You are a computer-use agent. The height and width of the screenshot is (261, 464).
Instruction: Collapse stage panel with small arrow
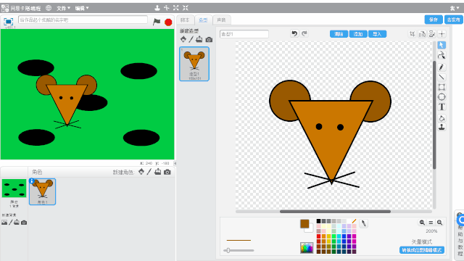pyautogui.click(x=175, y=163)
